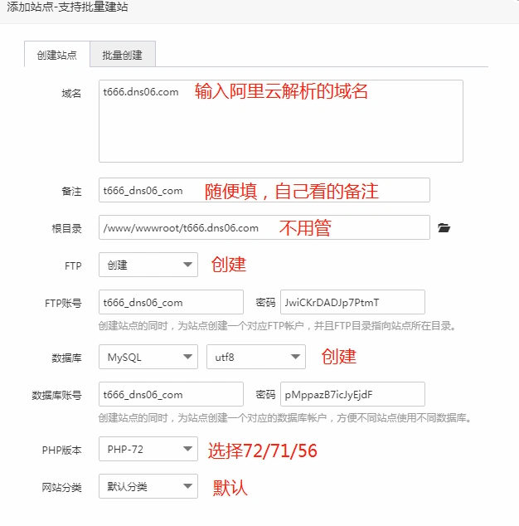This screenshot has width=519, height=526.
Task: Click the 备注 field label
Action: (71, 191)
